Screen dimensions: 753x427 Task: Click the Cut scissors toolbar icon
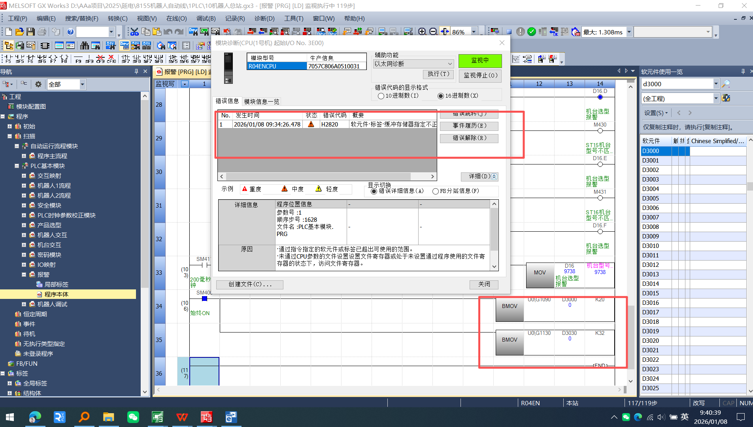(134, 32)
